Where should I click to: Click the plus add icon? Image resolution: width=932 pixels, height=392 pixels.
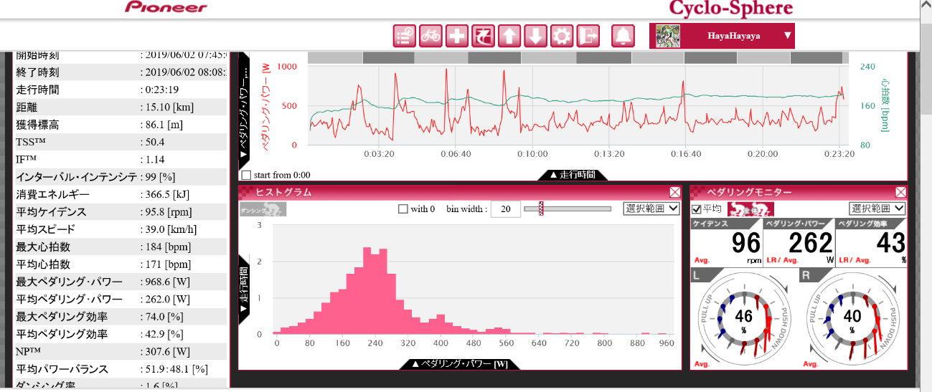point(456,36)
